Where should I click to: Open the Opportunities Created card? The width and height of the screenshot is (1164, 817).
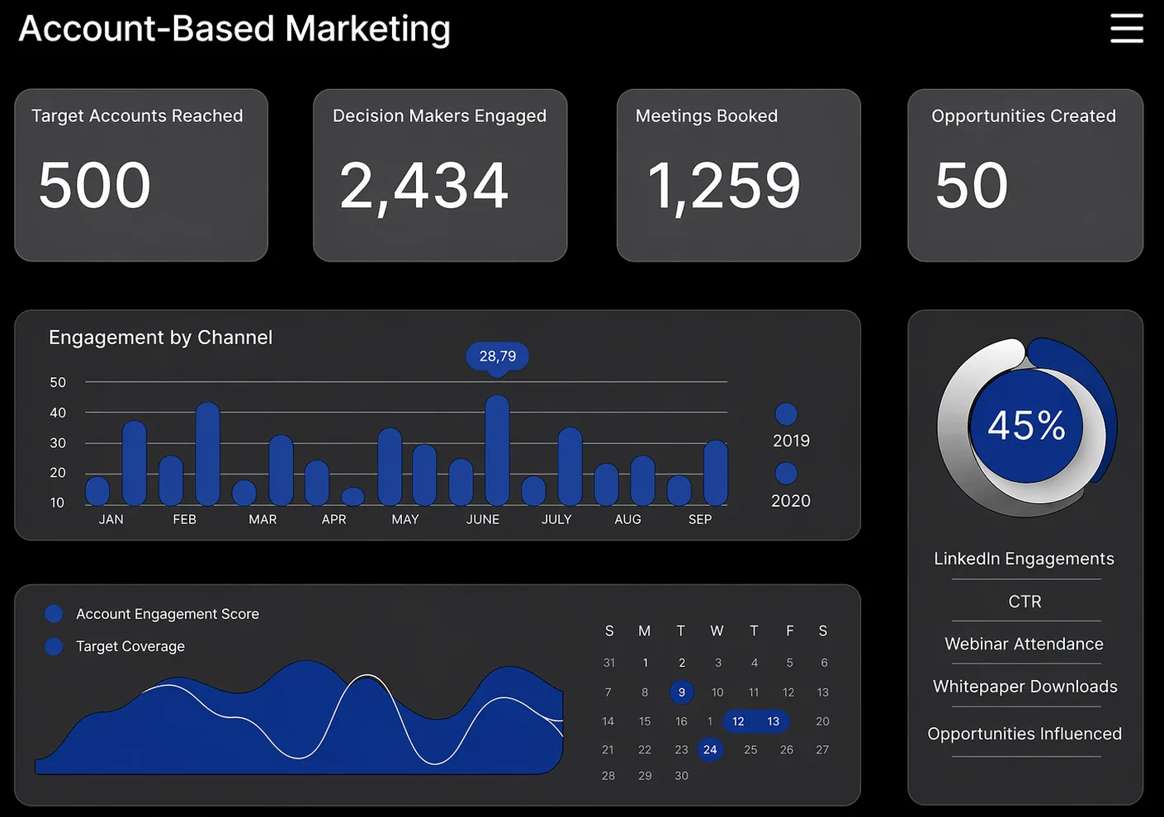(x=1025, y=175)
